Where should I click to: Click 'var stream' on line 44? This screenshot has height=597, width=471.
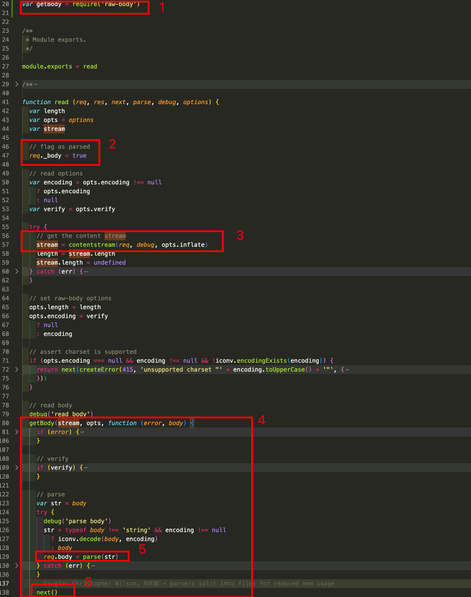click(x=47, y=129)
